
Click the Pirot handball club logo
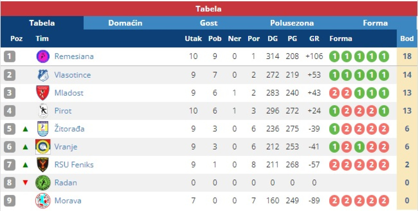[x=43, y=111]
